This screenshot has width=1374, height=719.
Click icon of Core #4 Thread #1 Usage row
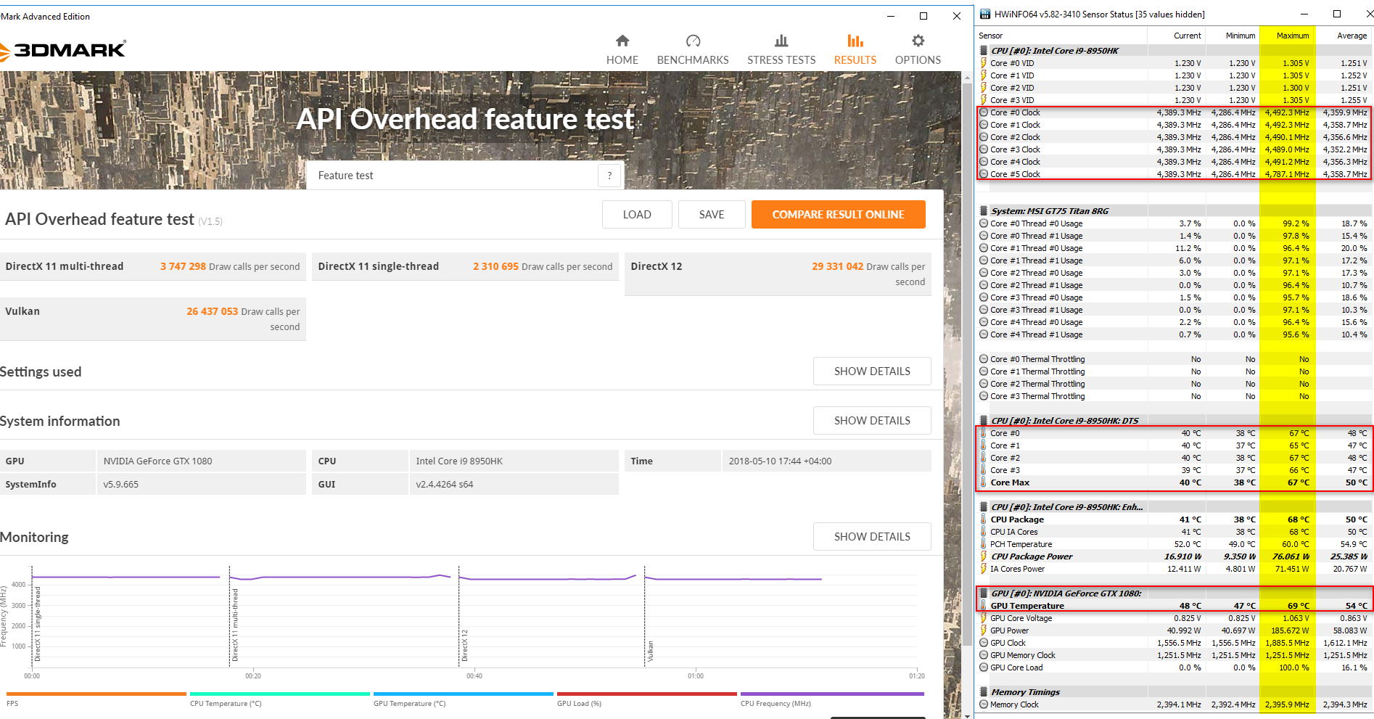click(984, 334)
